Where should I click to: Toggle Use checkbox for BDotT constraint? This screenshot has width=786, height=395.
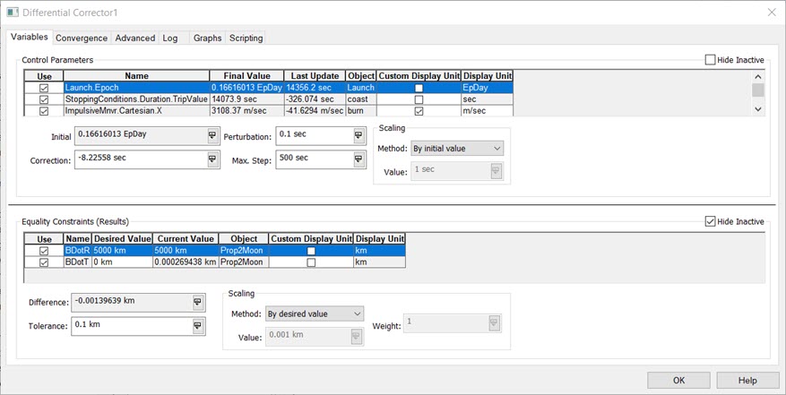pos(45,262)
